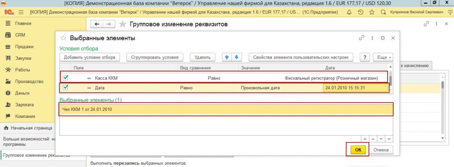Viewport: 454px width, 167px height.
Task: Move condition up with blue arrow
Action: coord(227,57)
